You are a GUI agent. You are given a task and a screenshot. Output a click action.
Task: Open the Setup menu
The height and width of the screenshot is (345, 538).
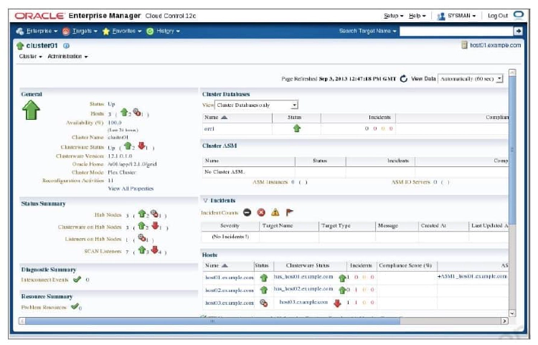393,16
